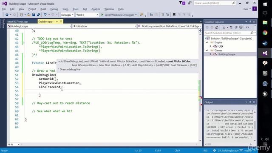Click the Home icon in Solution Explorer
The width and height of the screenshot is (272, 153).
tap(217, 27)
